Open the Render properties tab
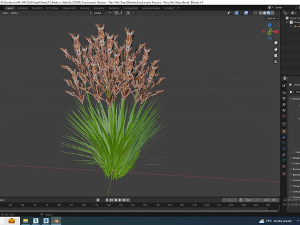The image size is (300, 225). pos(284,92)
